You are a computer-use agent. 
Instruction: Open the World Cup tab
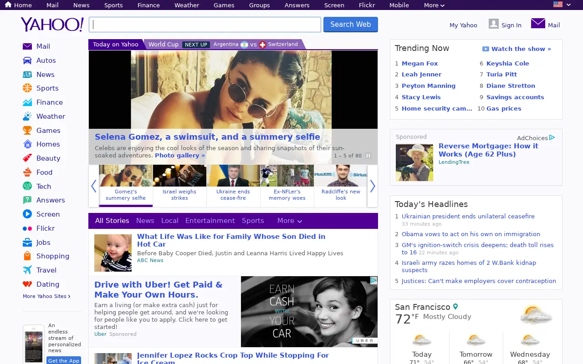tap(164, 45)
